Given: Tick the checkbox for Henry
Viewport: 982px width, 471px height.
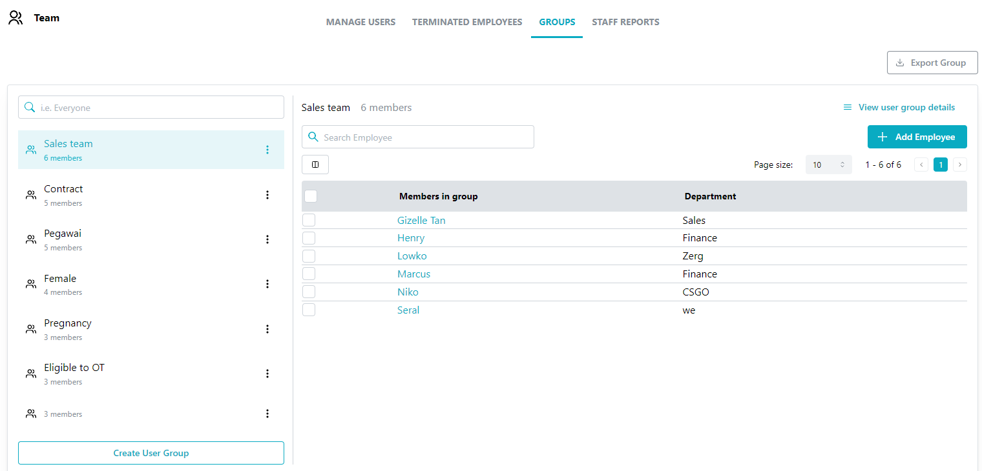Looking at the screenshot, I should click(309, 237).
